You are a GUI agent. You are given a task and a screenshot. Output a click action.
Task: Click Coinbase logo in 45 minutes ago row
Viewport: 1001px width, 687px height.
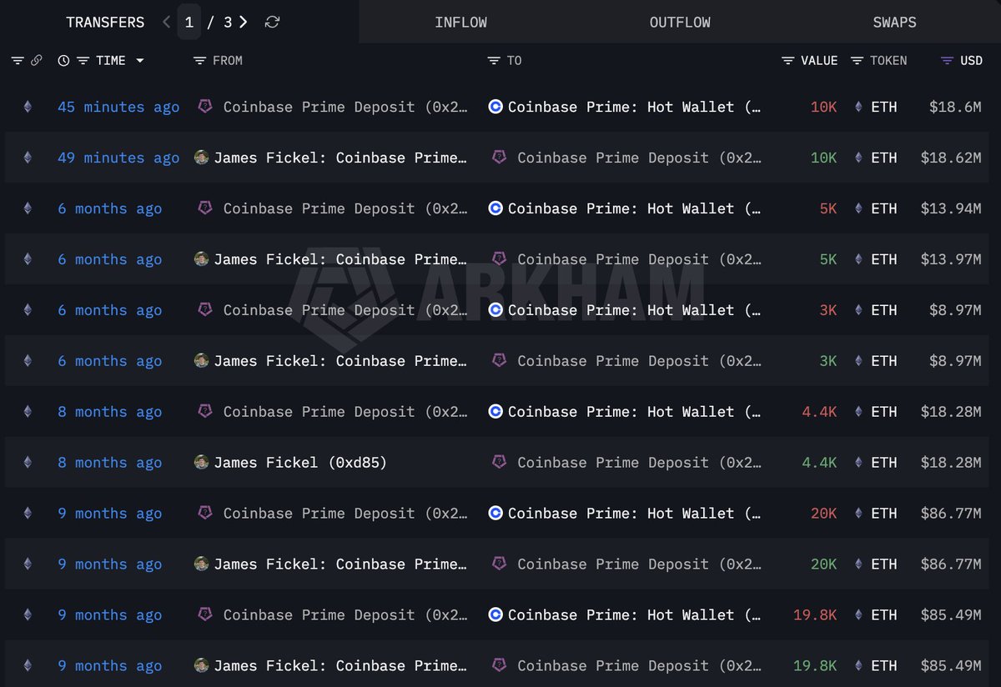point(495,107)
